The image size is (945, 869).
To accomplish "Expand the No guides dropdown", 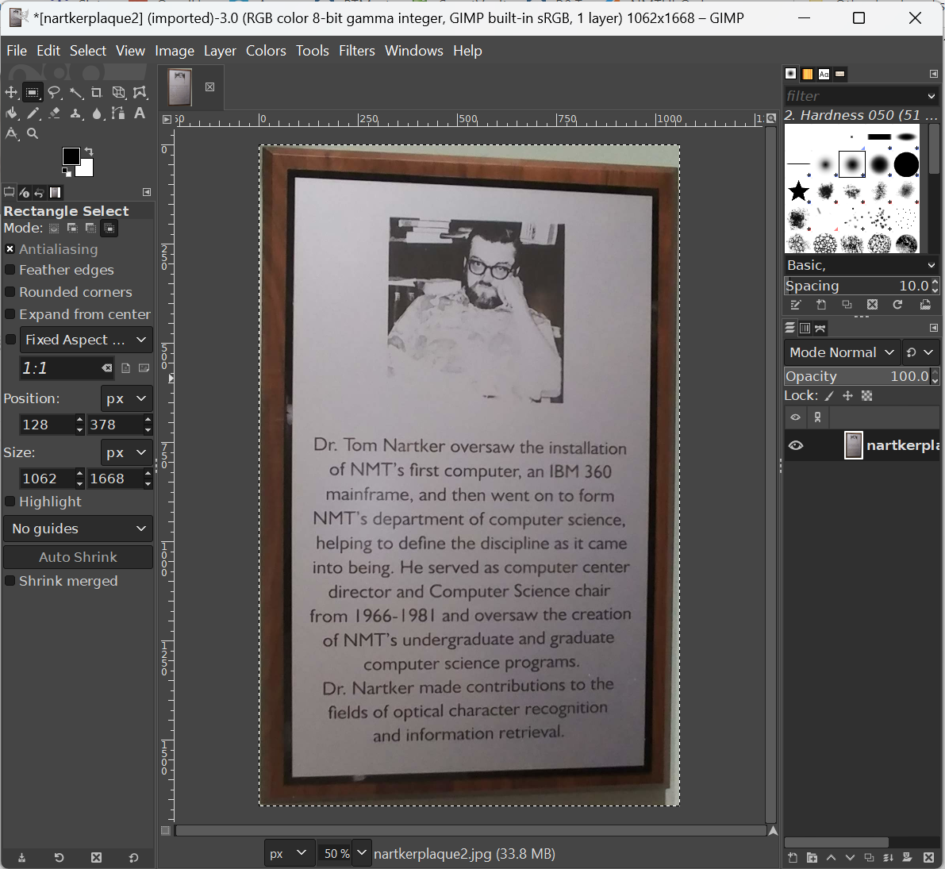I will click(78, 529).
